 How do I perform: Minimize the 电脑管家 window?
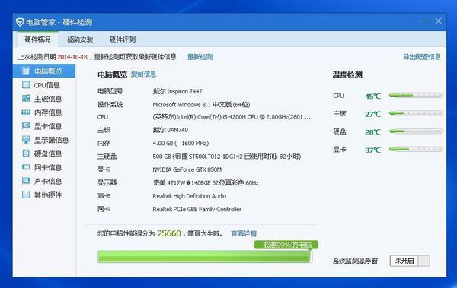(x=427, y=21)
